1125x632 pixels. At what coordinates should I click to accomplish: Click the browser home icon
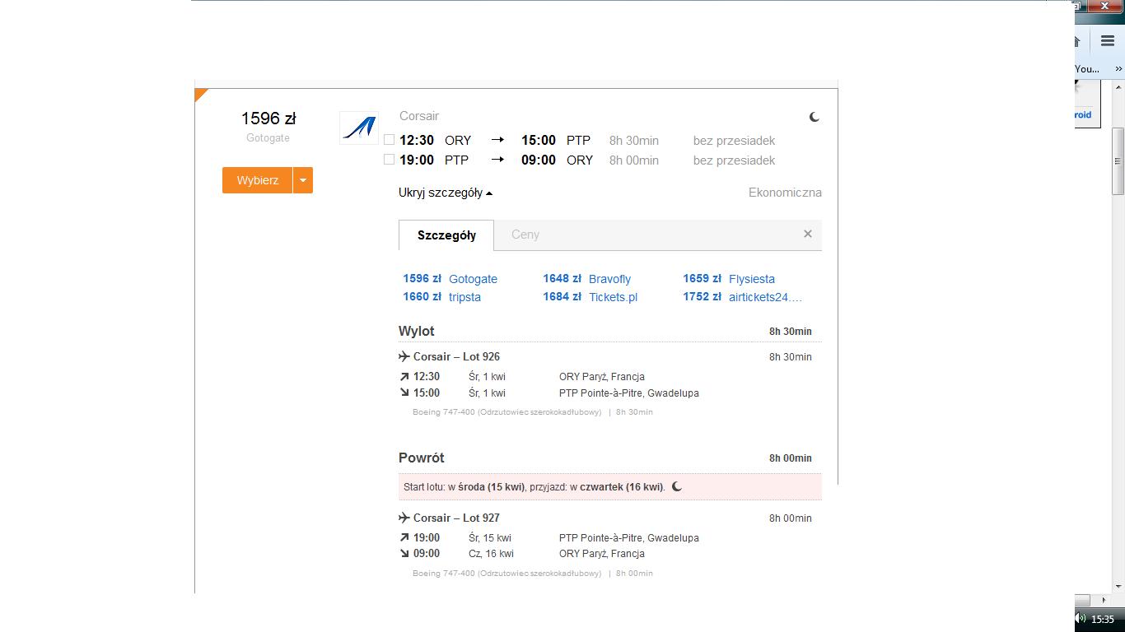point(1077,41)
